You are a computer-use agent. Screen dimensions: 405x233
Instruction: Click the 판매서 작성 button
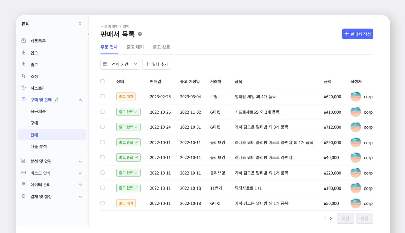(x=357, y=34)
